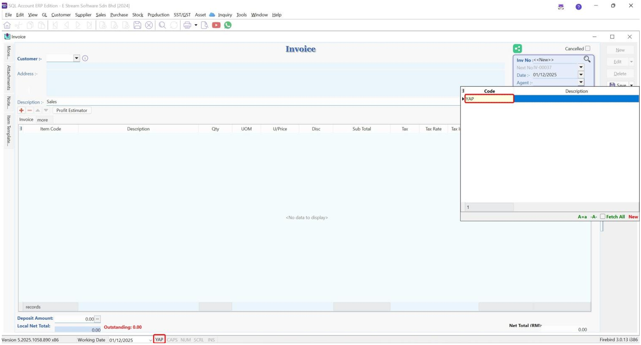Click the WhatsApp icon in the toolbar
The height and width of the screenshot is (345, 641).
[228, 25]
